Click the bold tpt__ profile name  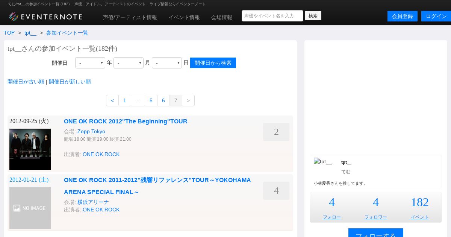tap(346, 163)
